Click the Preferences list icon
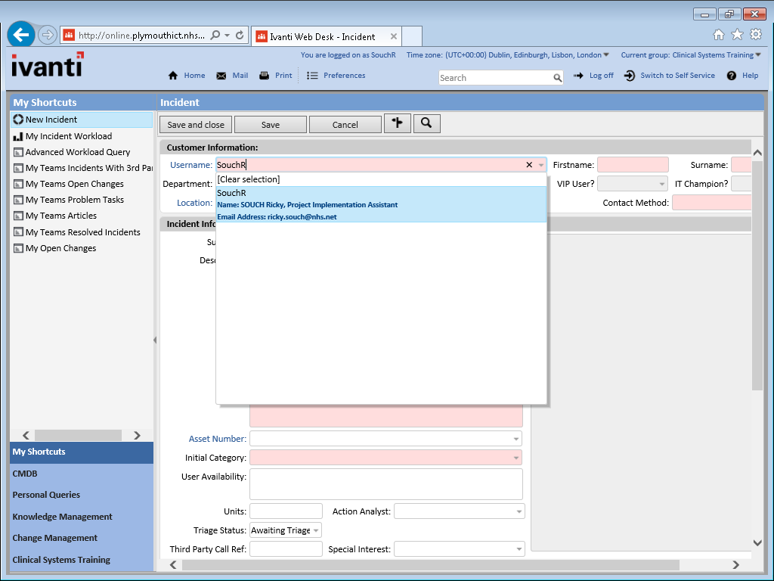The height and width of the screenshot is (581, 774). click(x=312, y=76)
